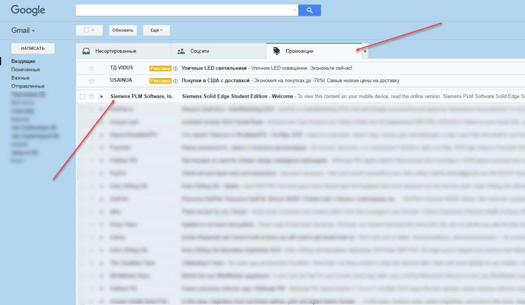Screen dimensions: 525x305
Task: Open the Ещё dropdown menu
Action: [x=157, y=30]
